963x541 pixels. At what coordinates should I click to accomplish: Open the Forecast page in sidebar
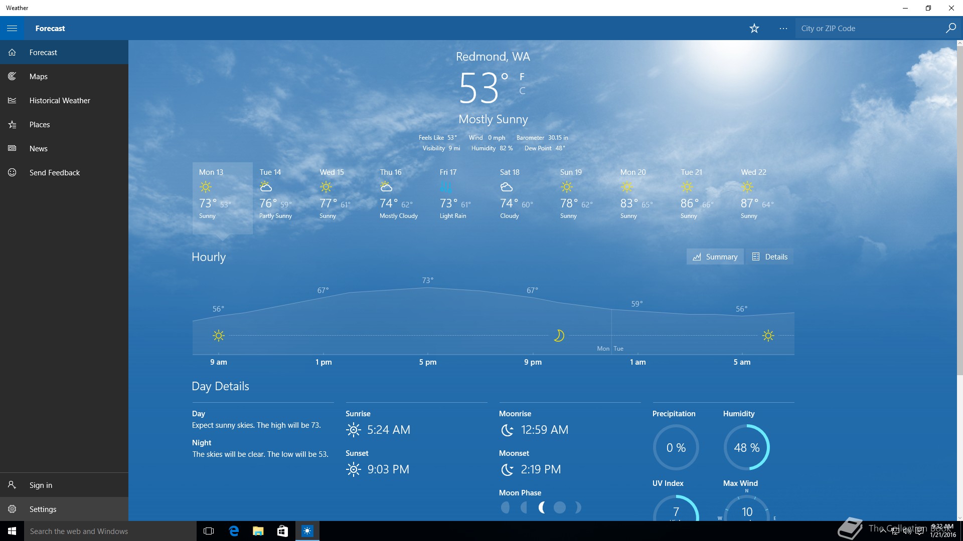tap(64, 52)
